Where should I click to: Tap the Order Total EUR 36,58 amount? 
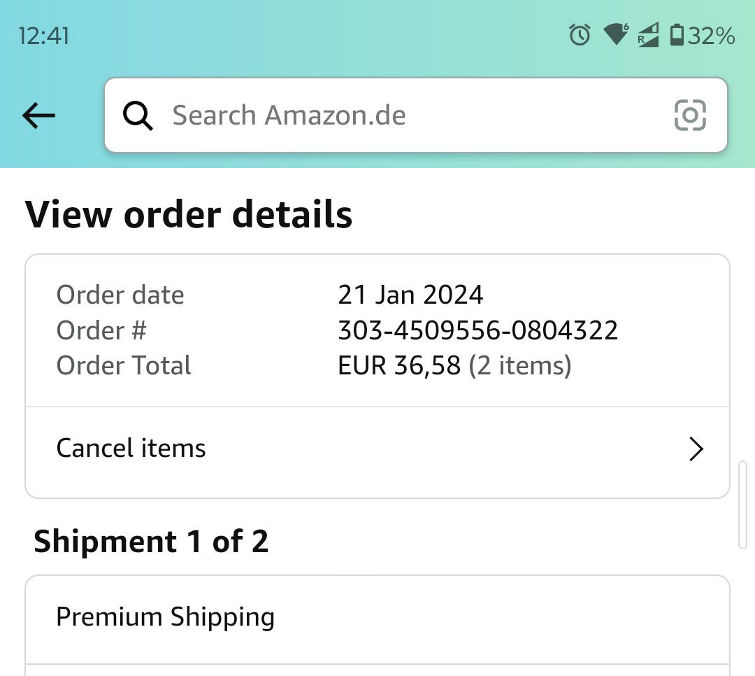pyautogui.click(x=399, y=365)
